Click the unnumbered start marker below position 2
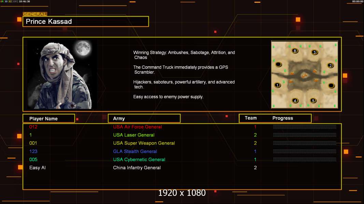 331,86
